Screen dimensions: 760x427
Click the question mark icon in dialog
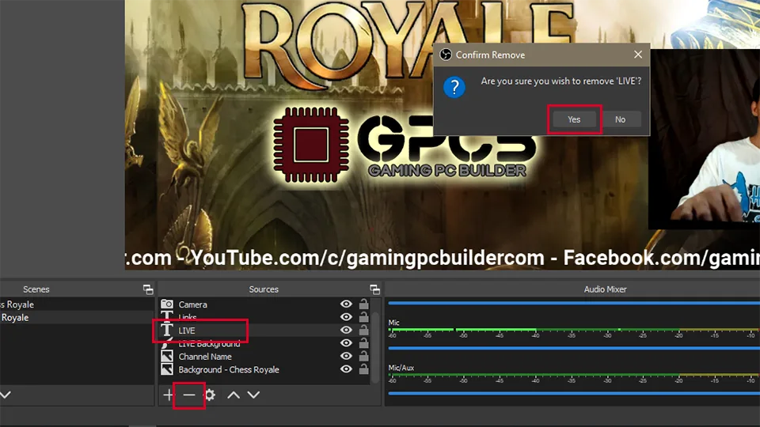tap(454, 87)
